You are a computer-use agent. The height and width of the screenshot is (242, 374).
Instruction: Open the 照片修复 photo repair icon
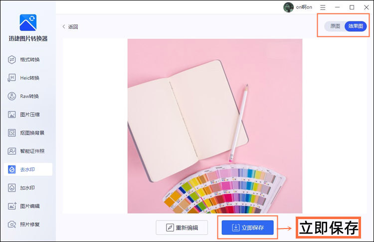(11, 225)
